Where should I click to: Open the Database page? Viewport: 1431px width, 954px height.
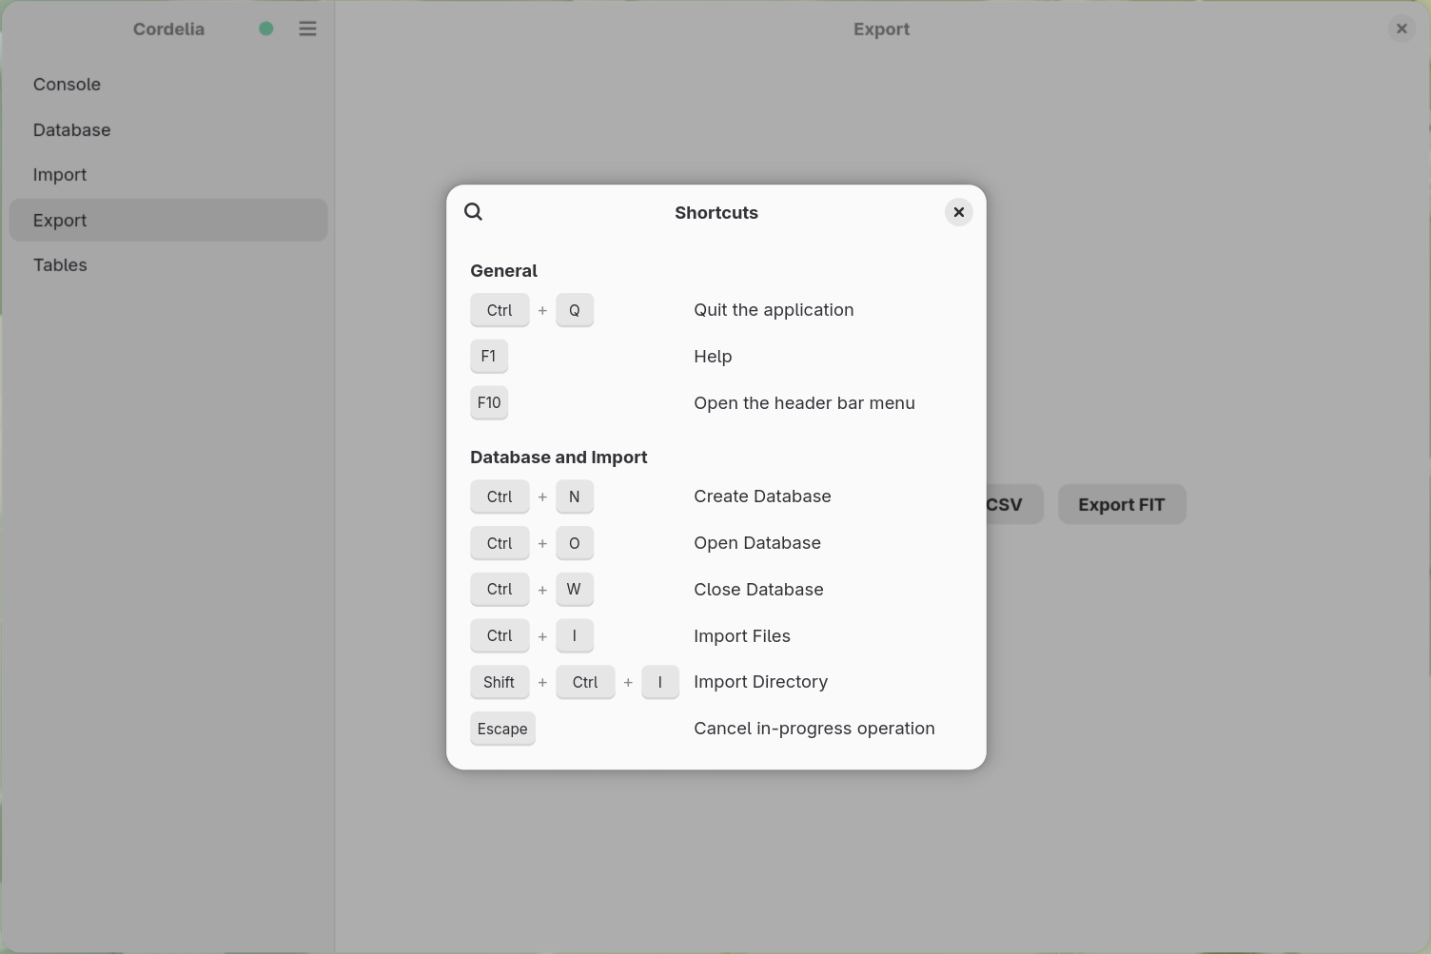tap(168, 130)
